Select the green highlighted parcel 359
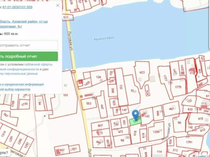This screenshot has width=210, height=157. tap(135, 121)
